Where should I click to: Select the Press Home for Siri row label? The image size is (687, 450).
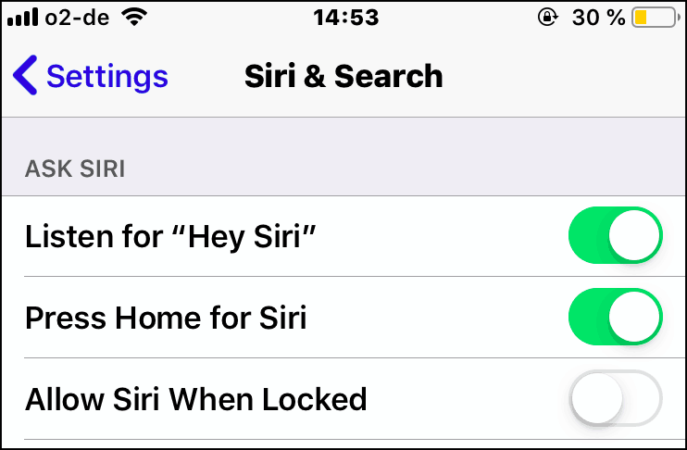click(166, 318)
